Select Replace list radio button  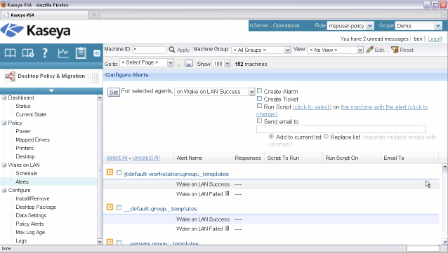tap(326, 137)
